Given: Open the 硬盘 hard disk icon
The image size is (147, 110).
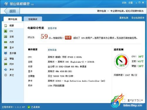Looking at the screenshot, I should coord(6,59).
